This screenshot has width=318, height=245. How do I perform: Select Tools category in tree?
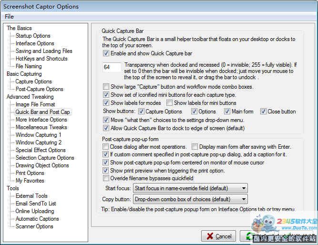point(12,188)
